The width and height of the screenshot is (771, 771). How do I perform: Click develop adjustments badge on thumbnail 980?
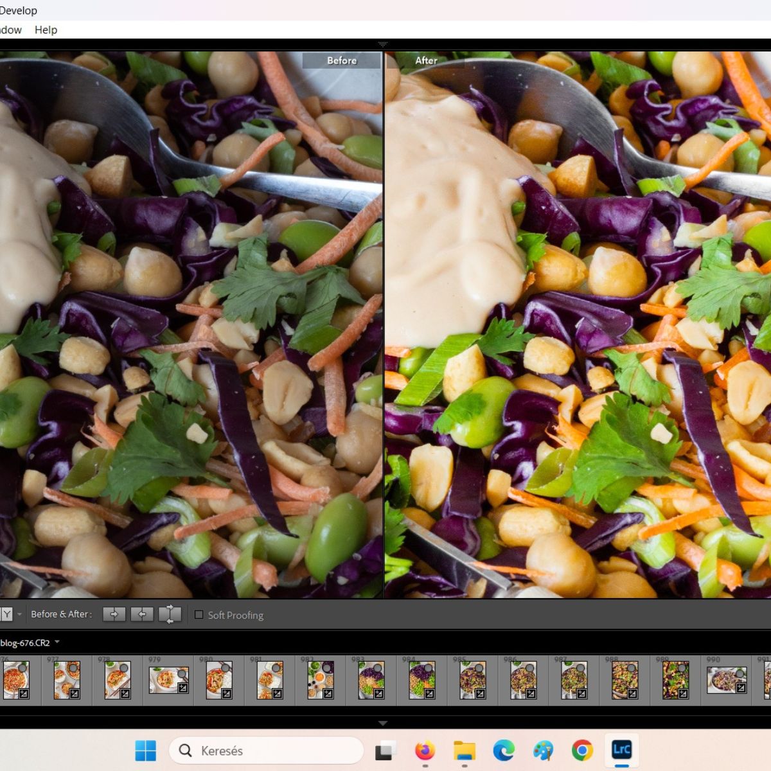[x=227, y=694]
